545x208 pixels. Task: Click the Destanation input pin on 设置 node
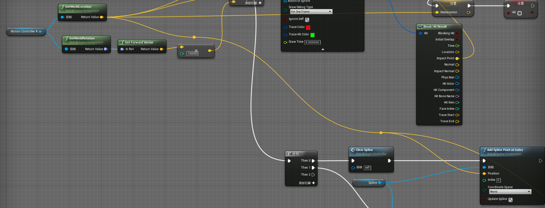(437, 12)
